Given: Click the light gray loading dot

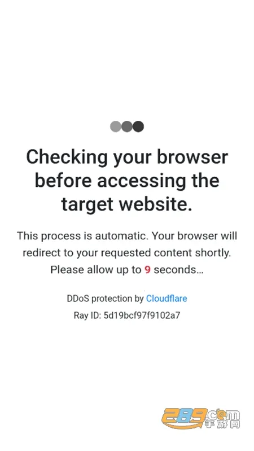Looking at the screenshot, I should [x=116, y=126].
